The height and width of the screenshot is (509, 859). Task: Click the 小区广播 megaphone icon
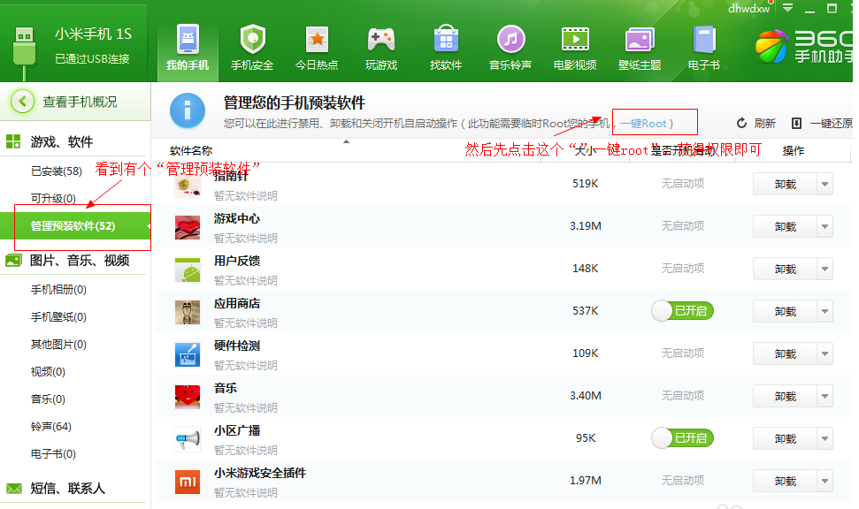tap(188, 439)
